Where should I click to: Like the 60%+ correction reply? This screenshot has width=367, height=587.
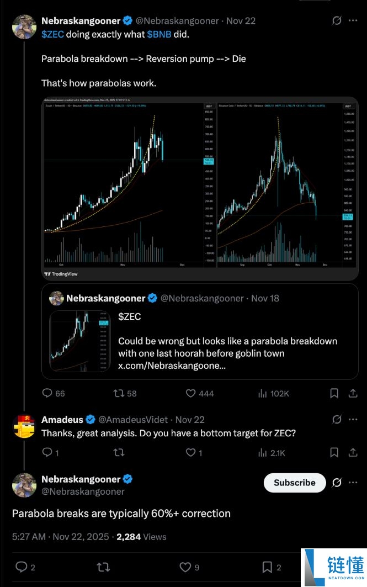(185, 567)
